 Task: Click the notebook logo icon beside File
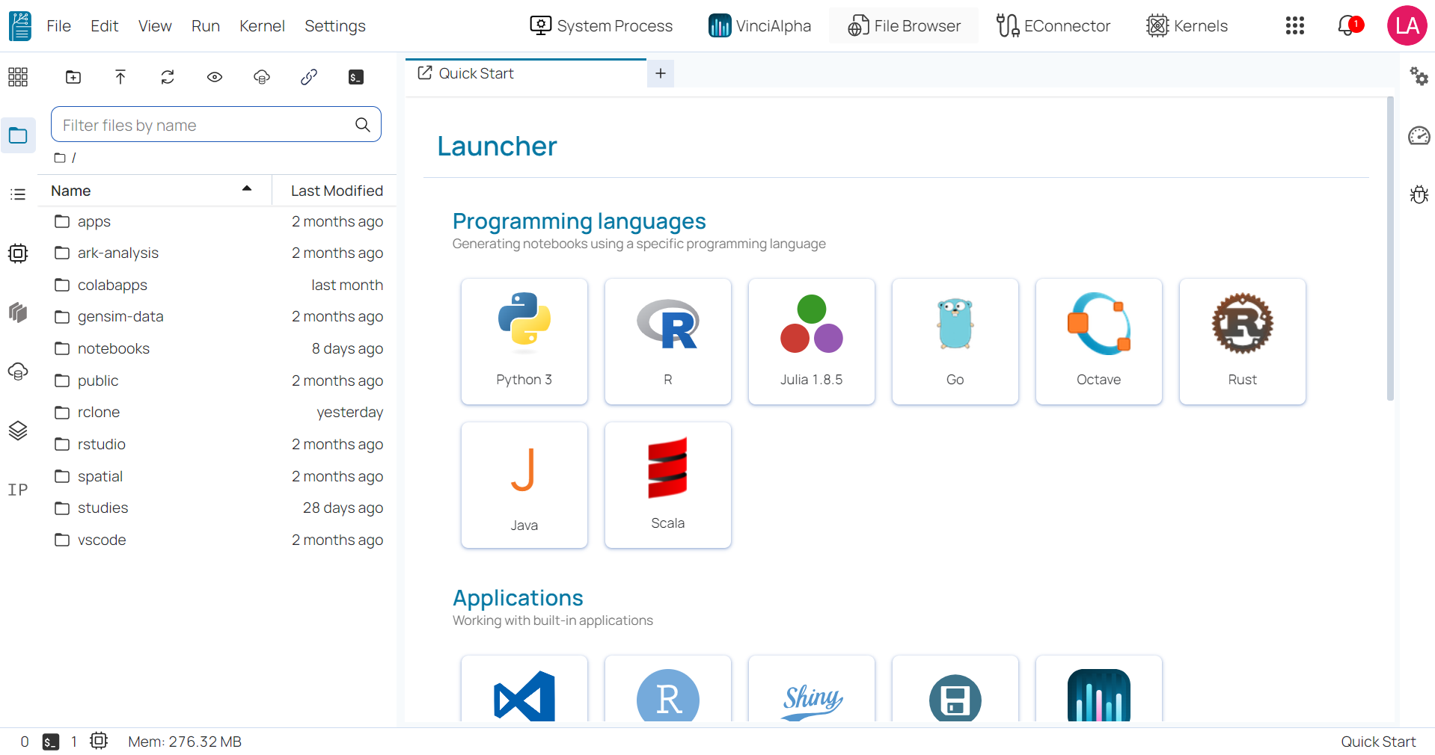click(20, 26)
